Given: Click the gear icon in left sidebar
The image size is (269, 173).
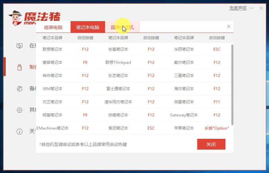Looking at the screenshot, I should tap(20, 110).
